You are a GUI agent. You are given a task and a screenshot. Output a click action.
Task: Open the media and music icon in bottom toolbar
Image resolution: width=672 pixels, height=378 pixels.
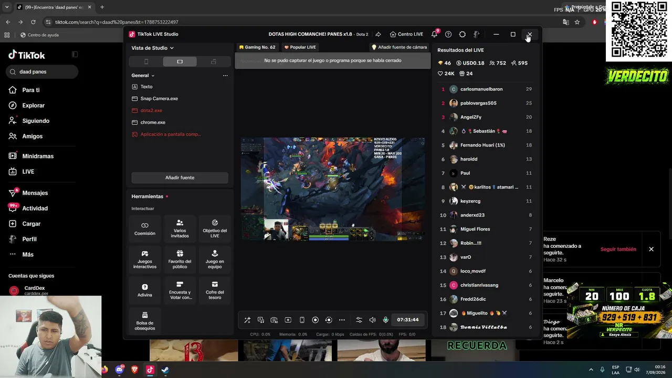261,320
